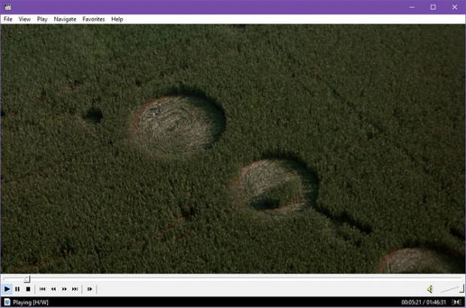Click the rewind (decrease speed) icon
This screenshot has height=308, width=466.
tap(53, 288)
